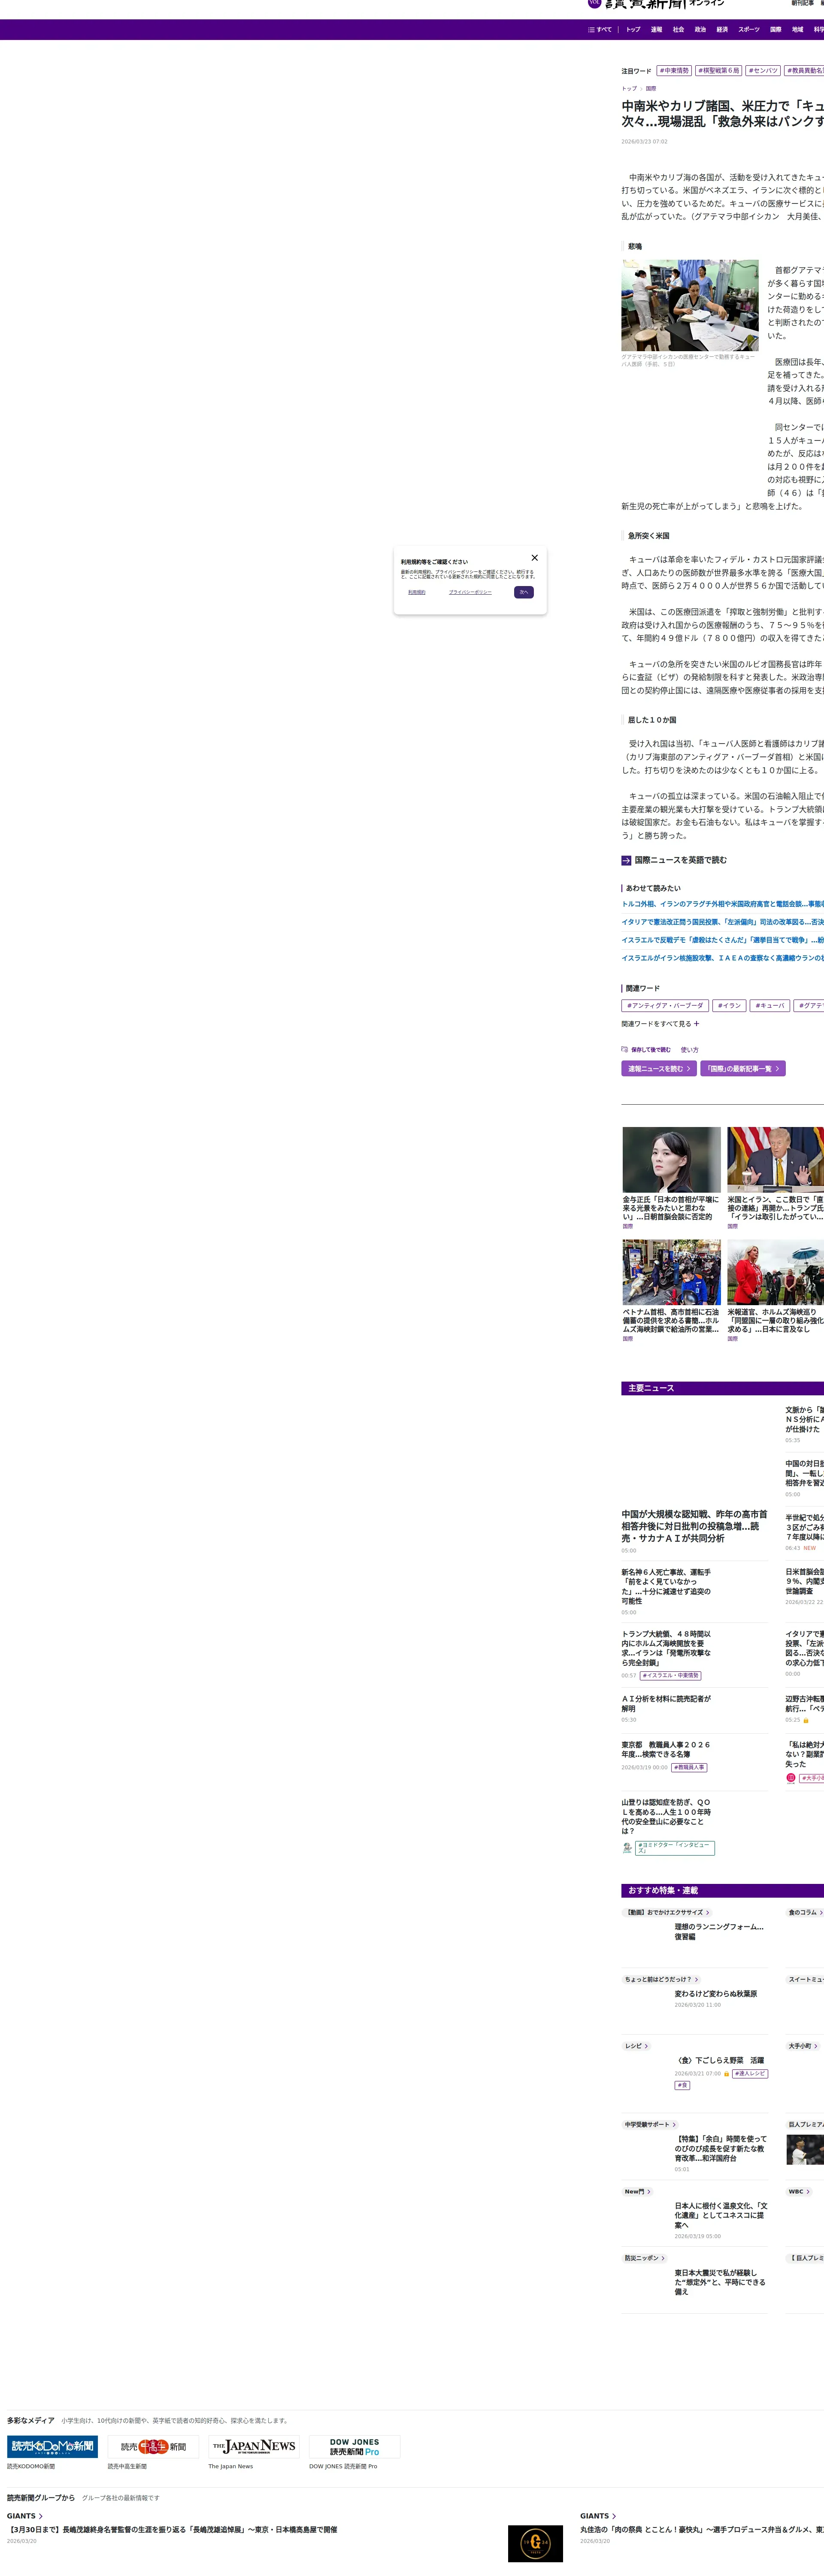Go to 国際 in the breadcrumb
This screenshot has height=2576, width=824.
tap(651, 89)
